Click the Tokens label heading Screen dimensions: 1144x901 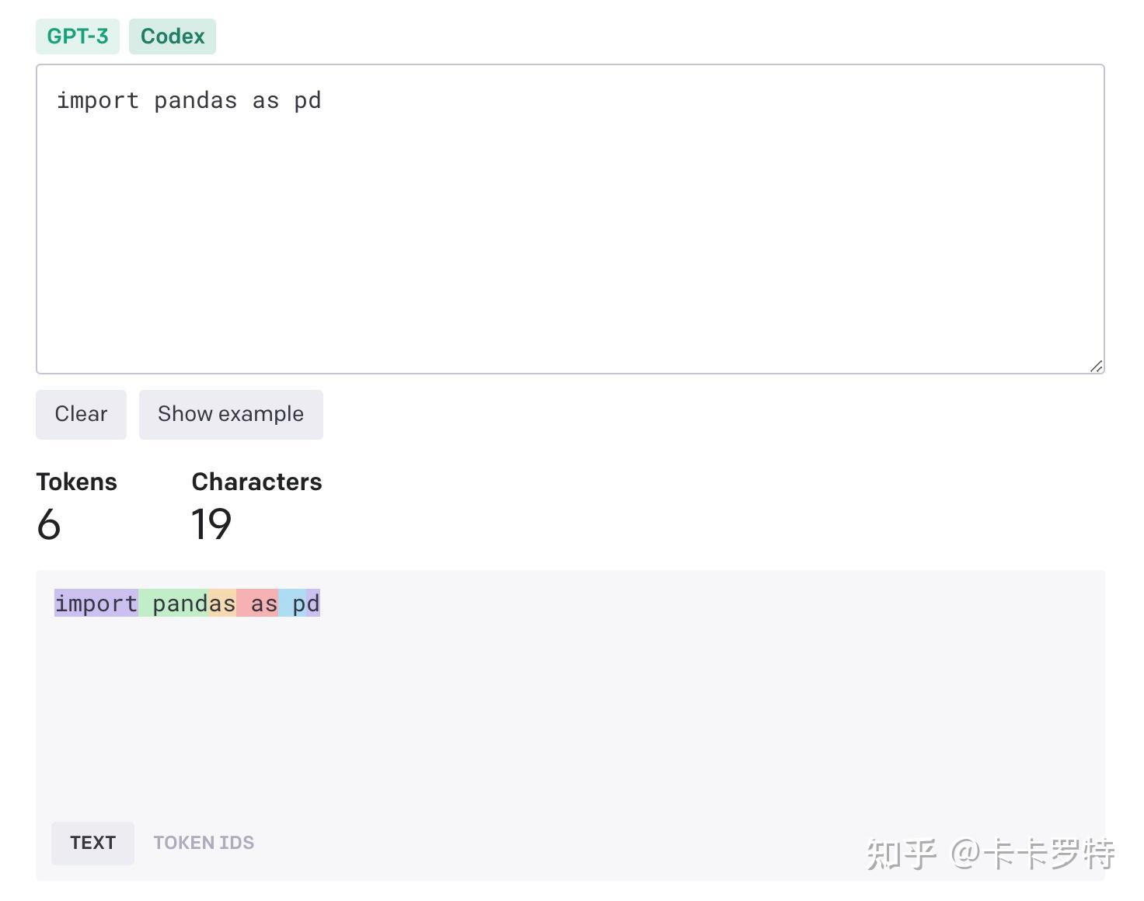[76, 482]
